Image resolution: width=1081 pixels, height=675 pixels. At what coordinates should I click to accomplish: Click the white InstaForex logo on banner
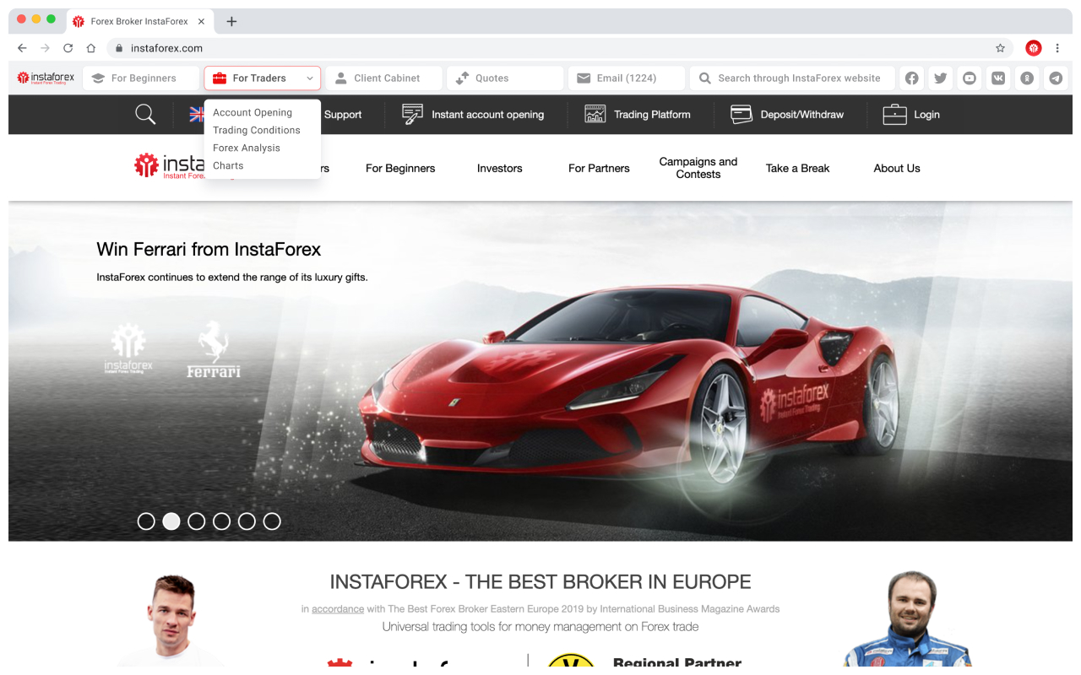pyautogui.click(x=128, y=348)
